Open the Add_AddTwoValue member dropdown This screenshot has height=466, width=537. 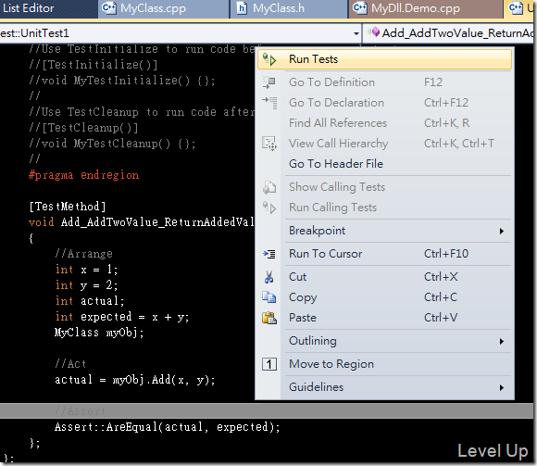coord(449,33)
